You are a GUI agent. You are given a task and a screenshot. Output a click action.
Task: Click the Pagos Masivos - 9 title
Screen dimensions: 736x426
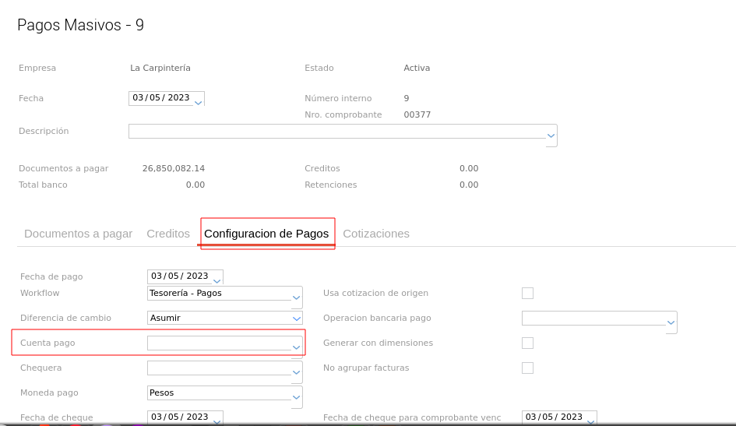[80, 25]
